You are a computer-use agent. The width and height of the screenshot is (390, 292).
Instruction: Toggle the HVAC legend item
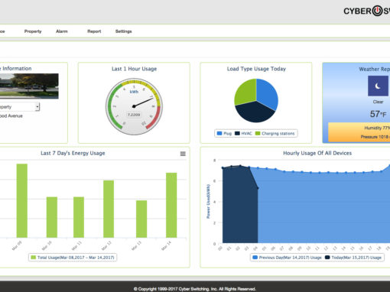243,133
